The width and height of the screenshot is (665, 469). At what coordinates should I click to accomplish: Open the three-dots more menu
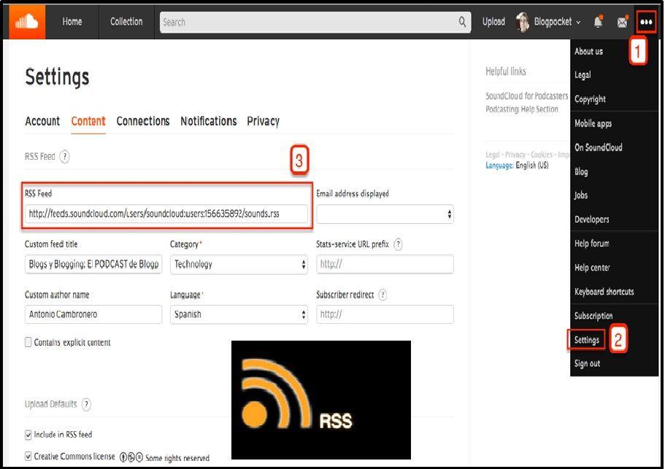pos(646,22)
